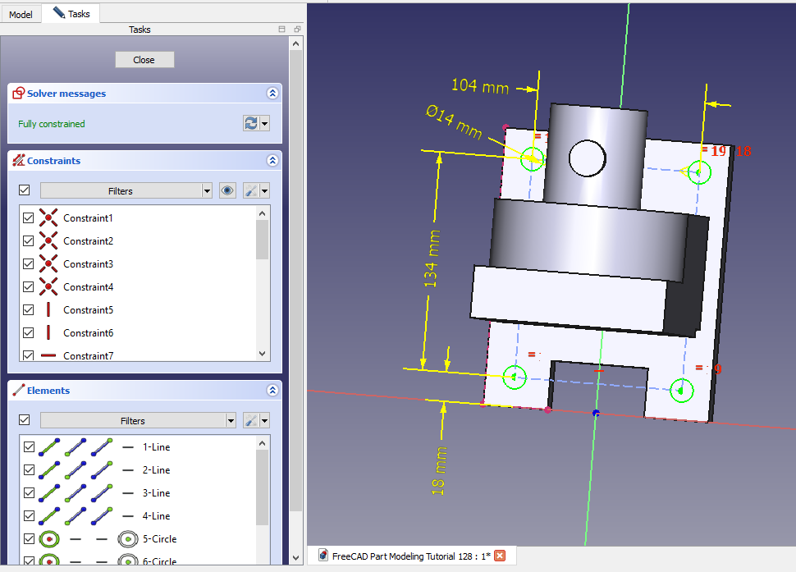Toggle the all-constraints filter checkbox
796x572 pixels.
[x=24, y=190]
